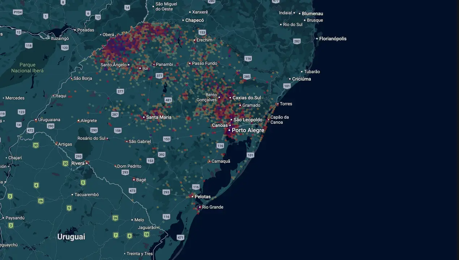This screenshot has height=260, width=459.
Task: Click the route 282 road shield
Action: point(297,41)
